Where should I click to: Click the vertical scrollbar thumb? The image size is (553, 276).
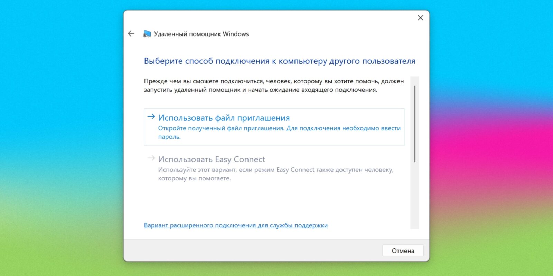pyautogui.click(x=414, y=124)
